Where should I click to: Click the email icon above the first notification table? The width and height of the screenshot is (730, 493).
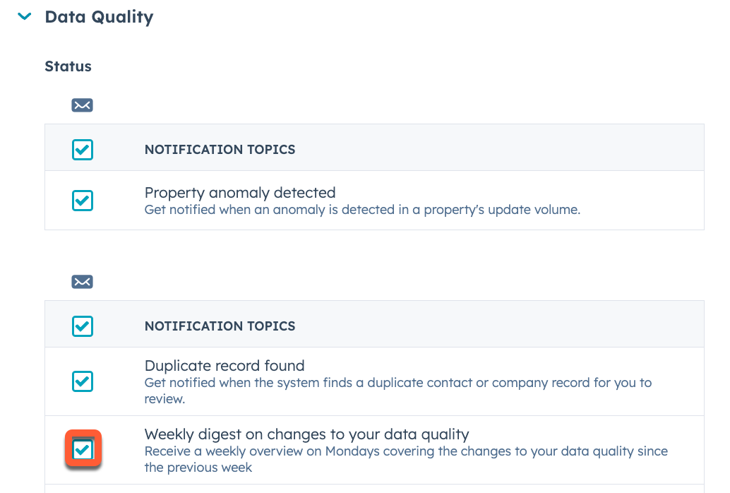[x=82, y=105]
